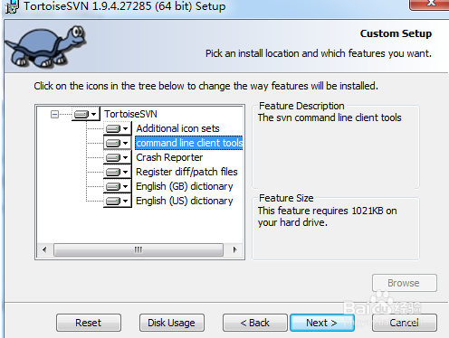Open install-state dropdown for Crash Reporter

point(118,157)
